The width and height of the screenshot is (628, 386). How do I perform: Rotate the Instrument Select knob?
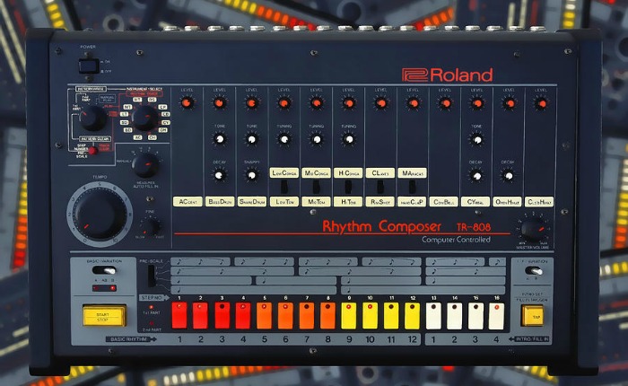tap(145, 118)
